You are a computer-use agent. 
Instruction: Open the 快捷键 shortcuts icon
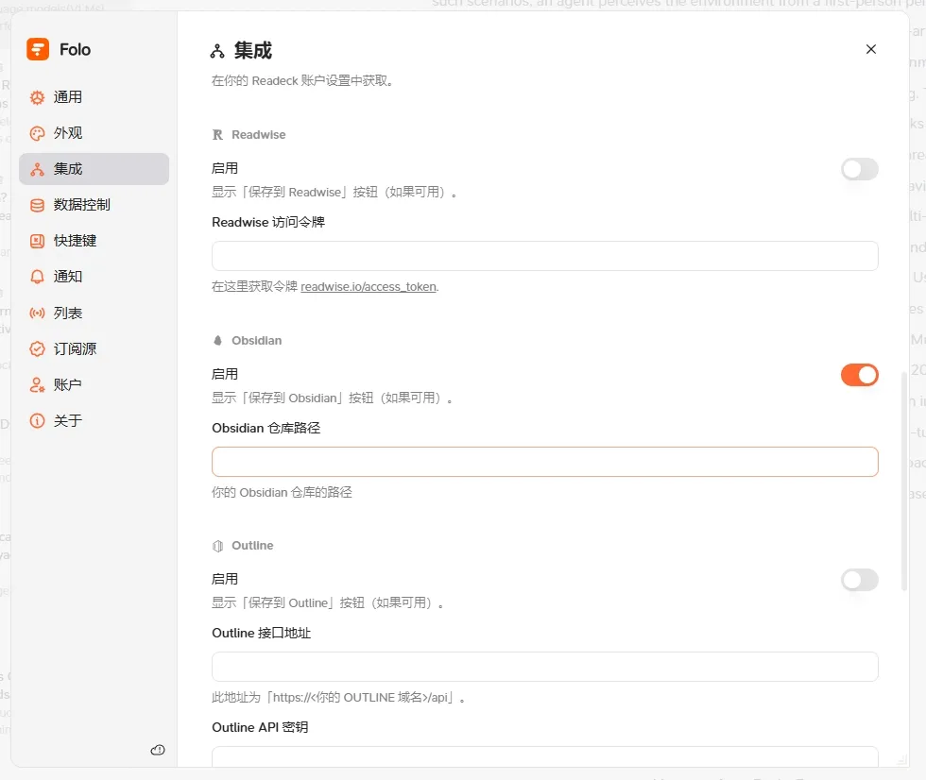tap(37, 242)
